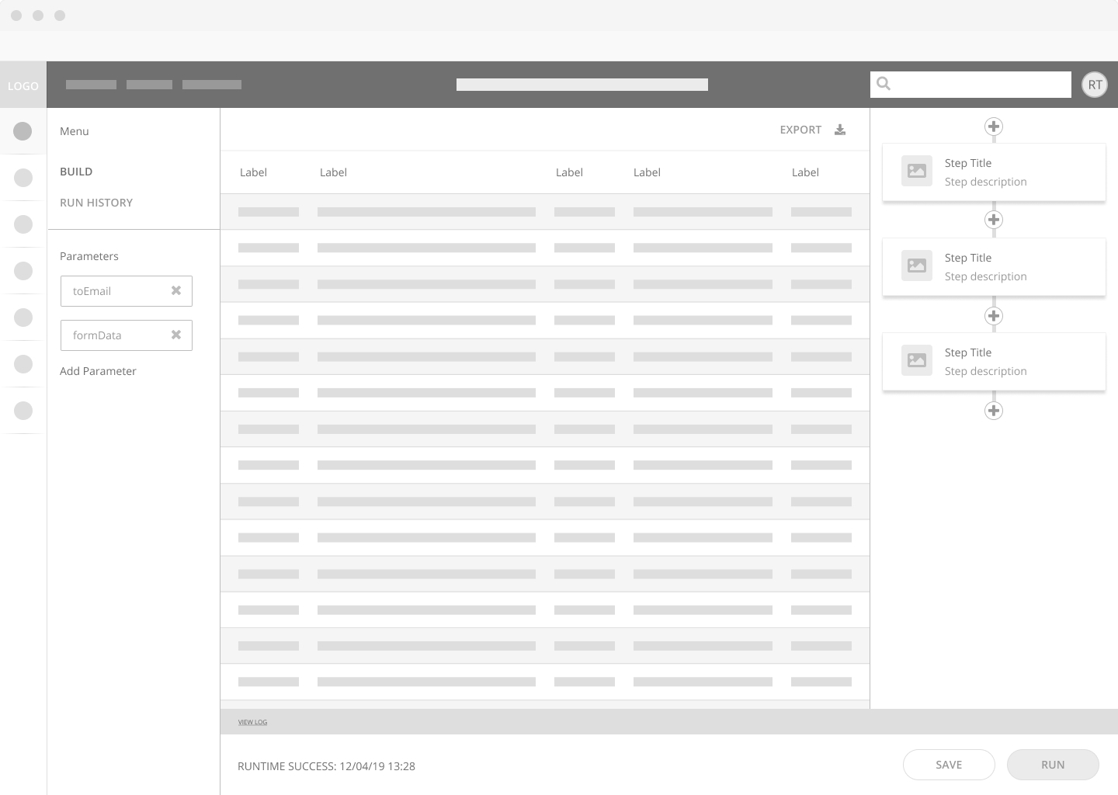
Task: Click the image icon on the first Step Title card
Action: (917, 171)
